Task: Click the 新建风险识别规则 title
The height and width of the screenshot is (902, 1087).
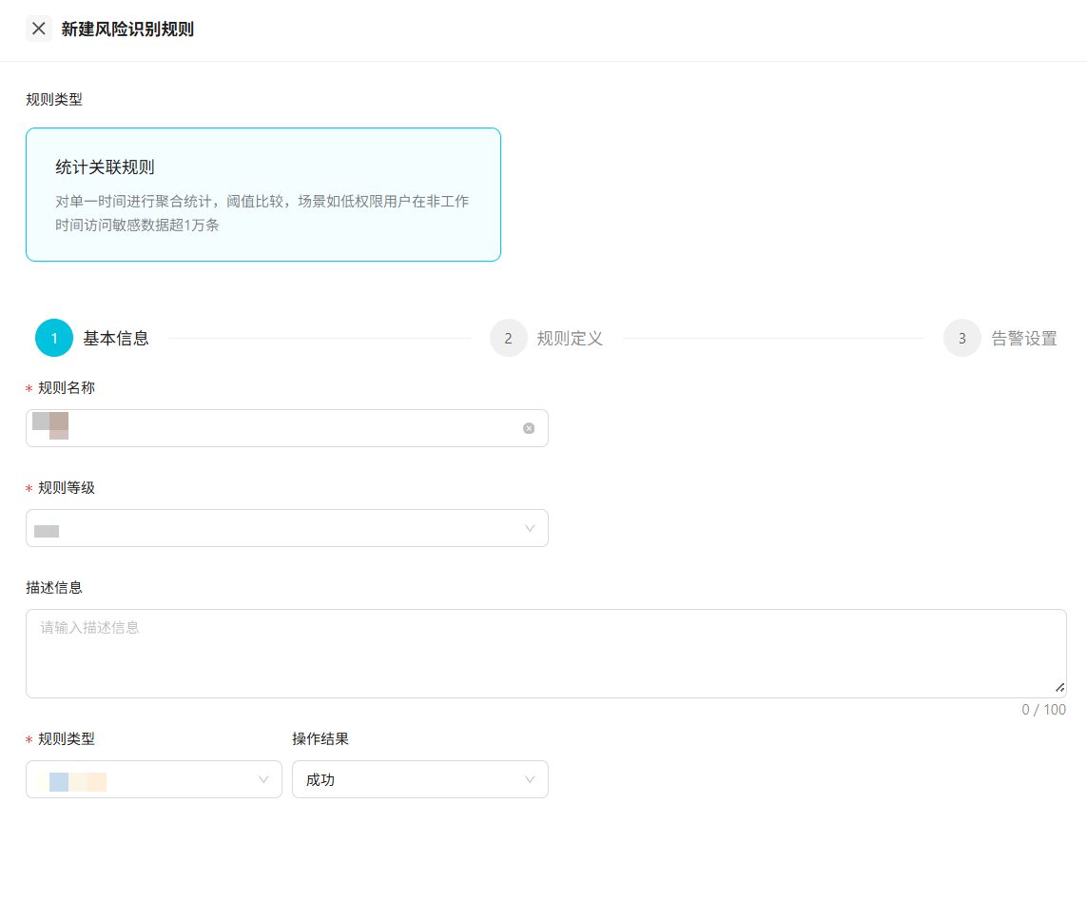Action: (x=127, y=29)
